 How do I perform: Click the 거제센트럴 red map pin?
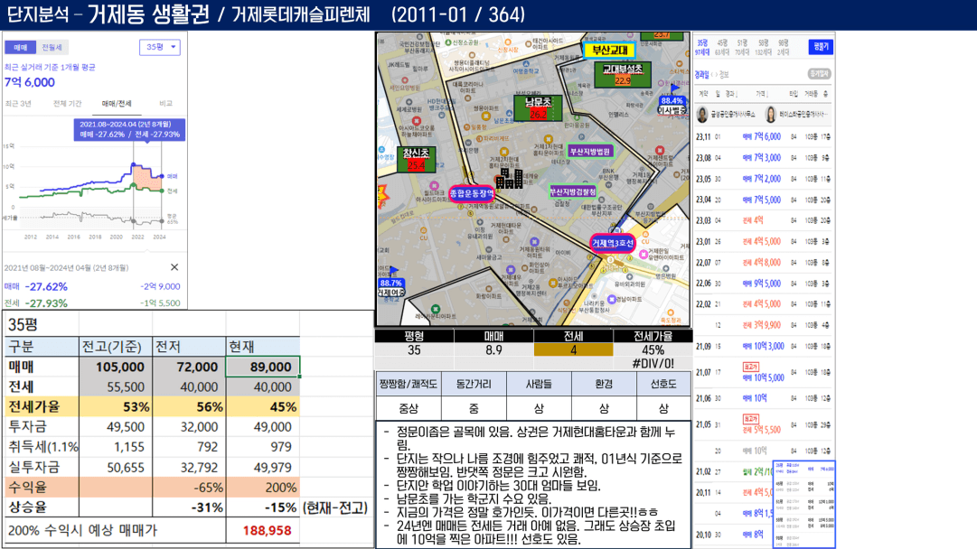(x=660, y=150)
